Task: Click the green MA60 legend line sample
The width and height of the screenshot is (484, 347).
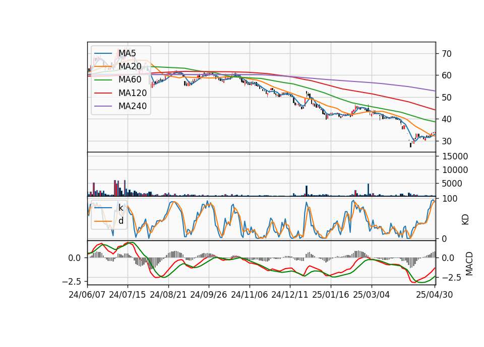Action: click(103, 80)
